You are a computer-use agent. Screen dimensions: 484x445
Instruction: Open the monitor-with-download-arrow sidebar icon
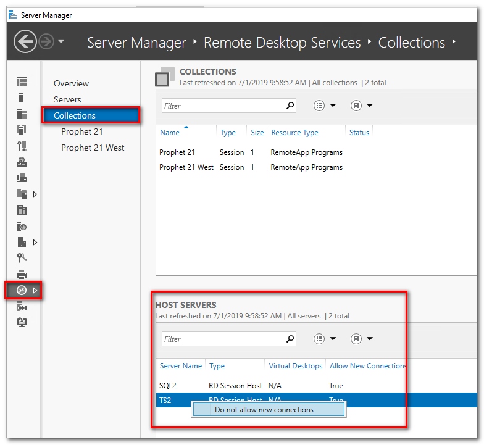[22, 322]
